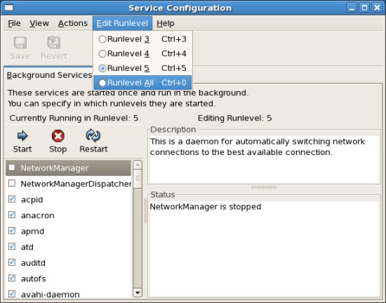Click the pane divider between Description and Status
The height and width of the screenshot is (303, 386).
pos(264,187)
